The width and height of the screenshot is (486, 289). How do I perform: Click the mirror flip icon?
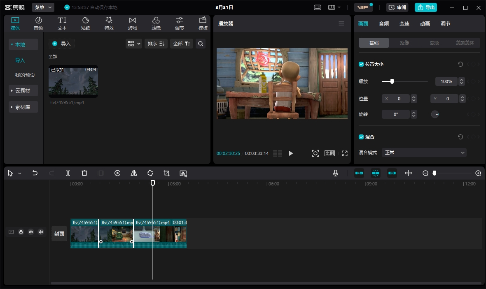133,173
